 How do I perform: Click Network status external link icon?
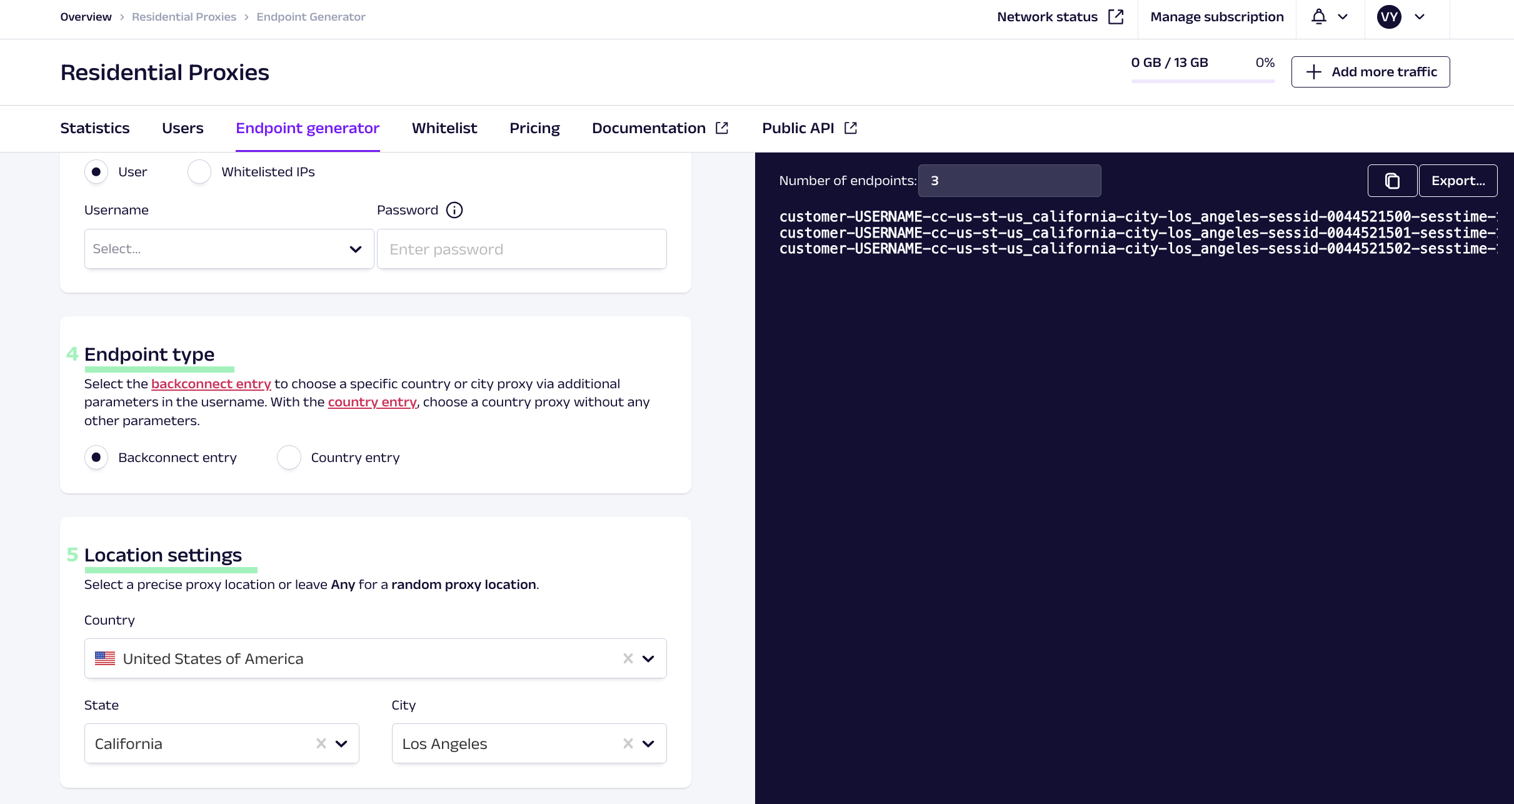point(1116,17)
